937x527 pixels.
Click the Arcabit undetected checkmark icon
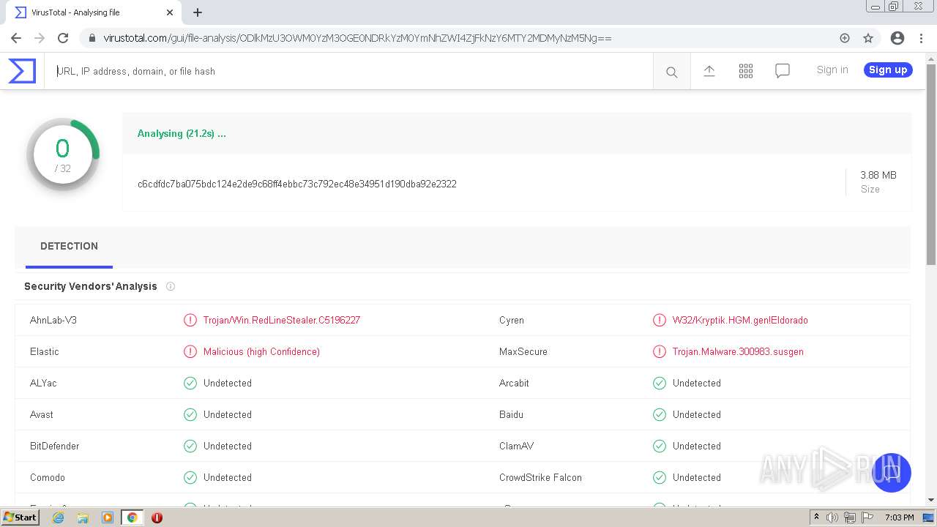tap(660, 383)
